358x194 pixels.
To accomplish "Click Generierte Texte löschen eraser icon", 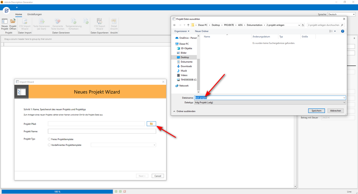I will tap(58, 21).
